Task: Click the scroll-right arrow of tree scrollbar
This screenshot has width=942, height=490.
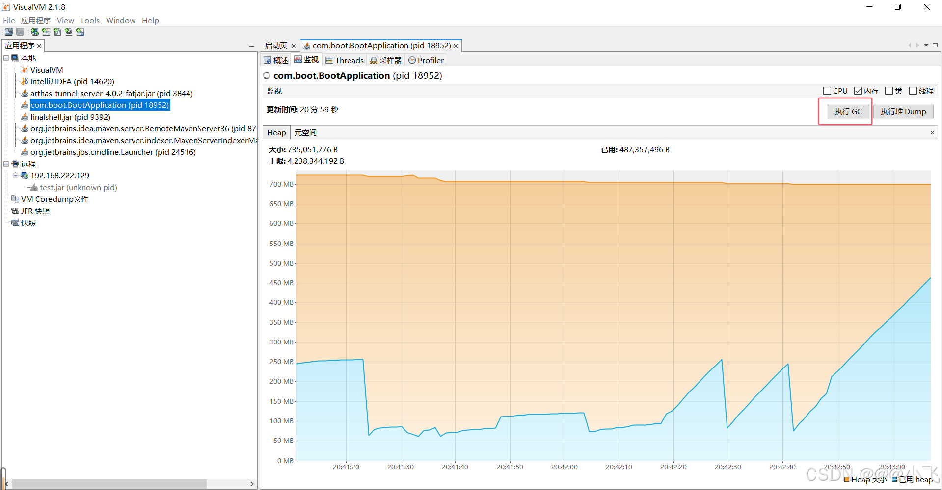Action: click(x=252, y=484)
